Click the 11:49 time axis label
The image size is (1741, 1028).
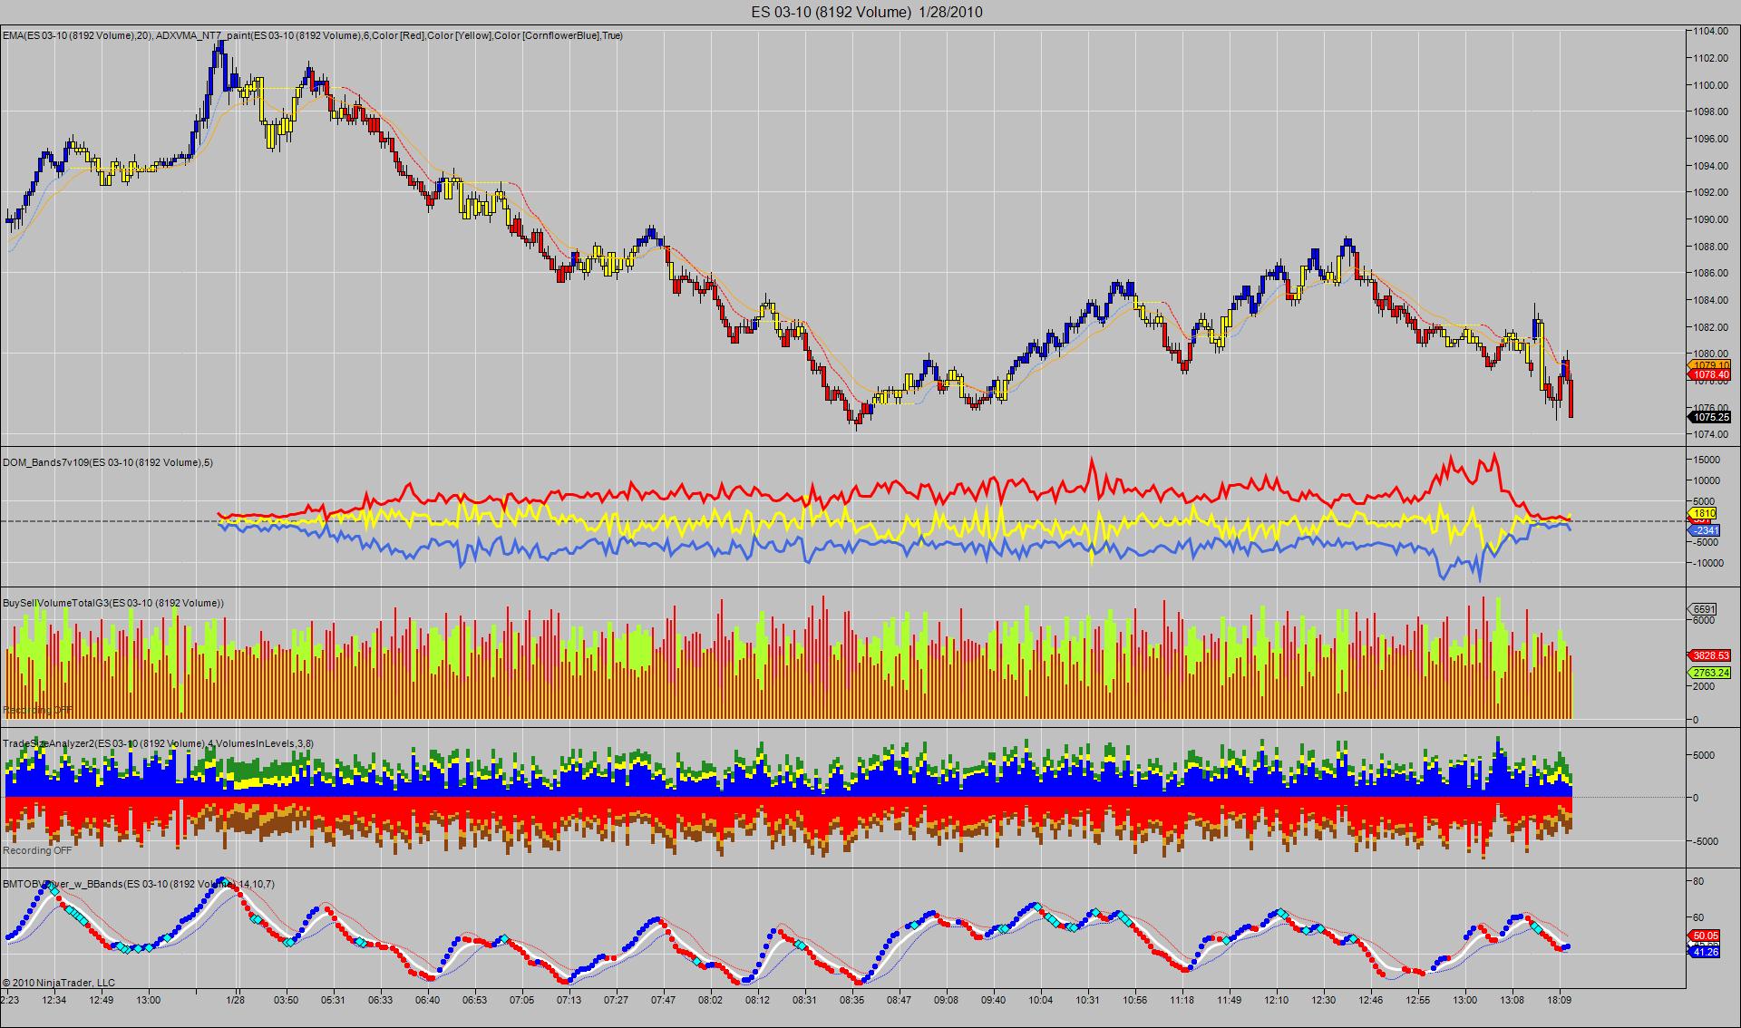1229,1001
